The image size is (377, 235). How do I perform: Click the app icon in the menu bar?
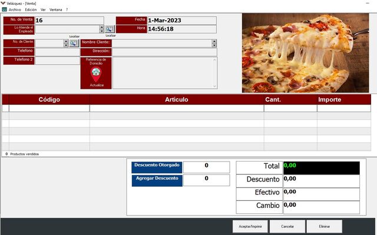[x=4, y=10]
